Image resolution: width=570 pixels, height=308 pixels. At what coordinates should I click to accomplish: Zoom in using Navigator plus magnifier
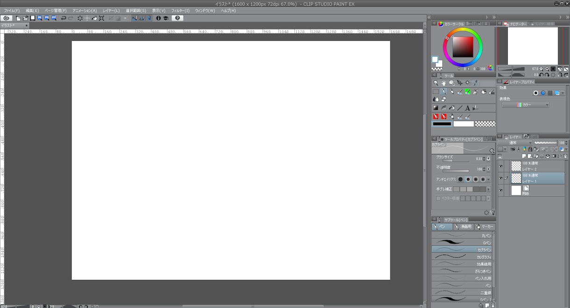coord(547,69)
